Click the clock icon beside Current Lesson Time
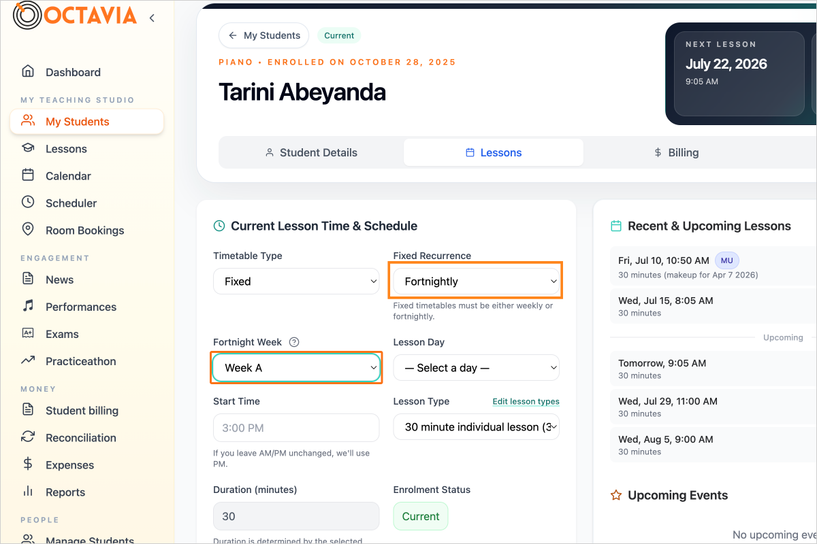The image size is (817, 544). pyautogui.click(x=219, y=226)
